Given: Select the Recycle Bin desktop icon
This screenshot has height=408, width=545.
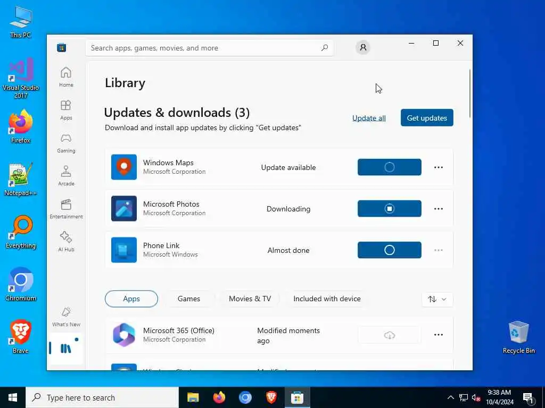Looking at the screenshot, I should [x=518, y=337].
